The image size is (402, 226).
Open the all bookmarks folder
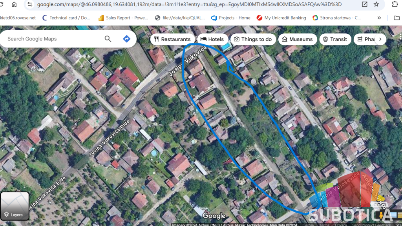point(397,18)
